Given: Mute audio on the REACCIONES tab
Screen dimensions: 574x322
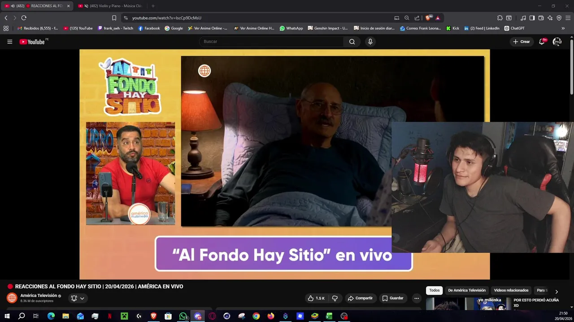Looking at the screenshot, I should click(x=12, y=6).
